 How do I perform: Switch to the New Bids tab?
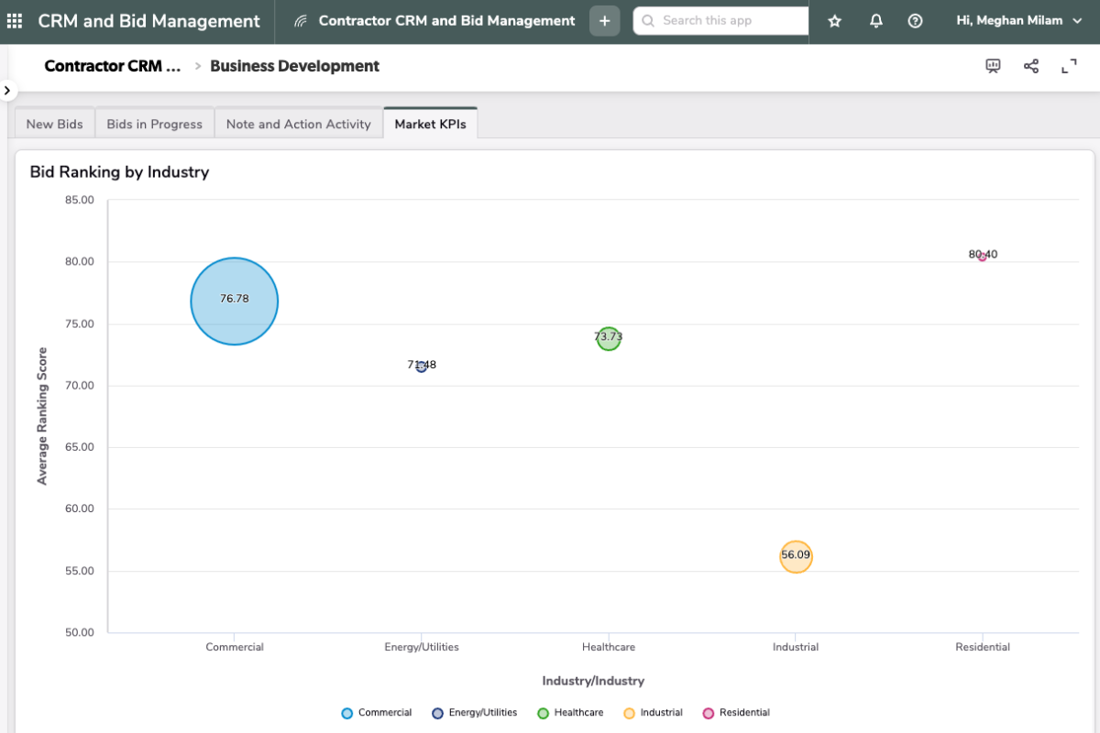tap(55, 124)
